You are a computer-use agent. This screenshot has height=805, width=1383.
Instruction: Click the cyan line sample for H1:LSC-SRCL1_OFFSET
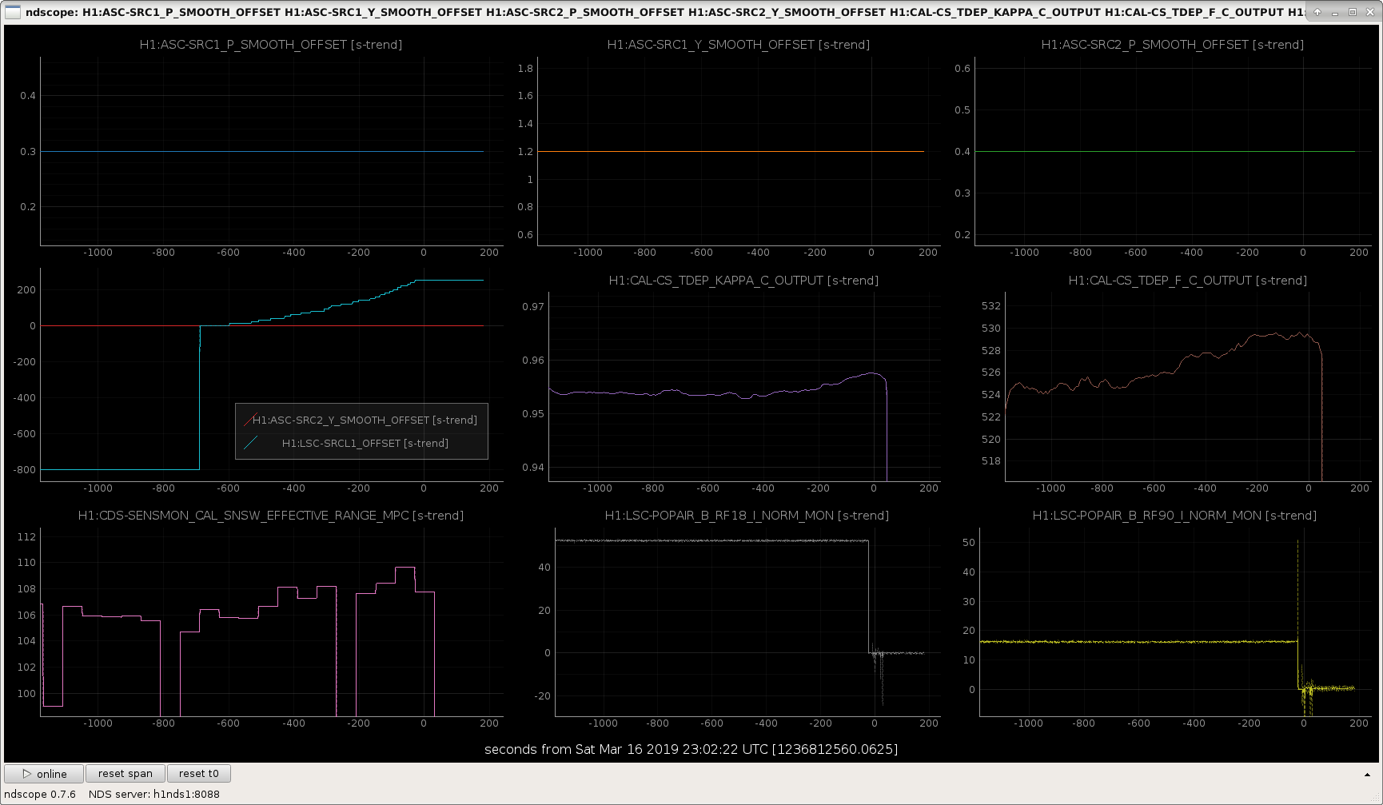click(251, 443)
